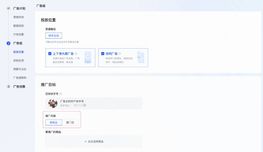This screenshot has width=263, height=152.
Task: Show help tooltip for 上下滑大屏广告
Action: 76,54
